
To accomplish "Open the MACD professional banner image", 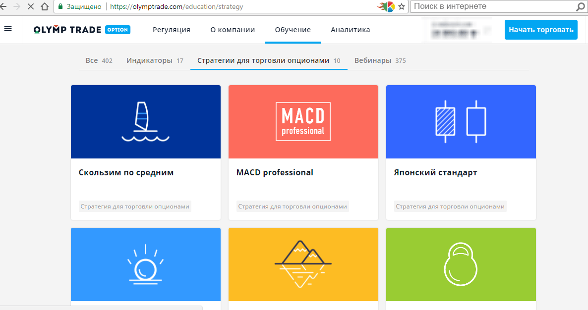I will point(303,122).
